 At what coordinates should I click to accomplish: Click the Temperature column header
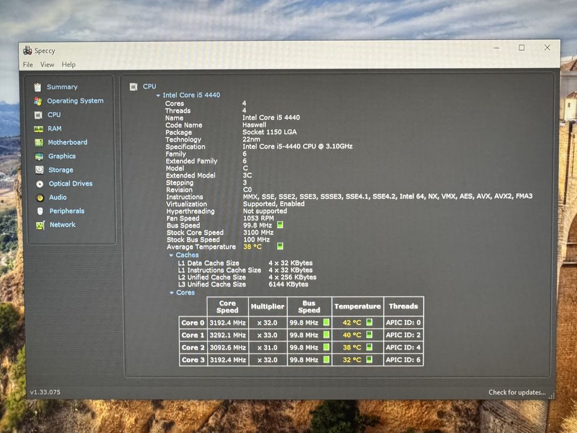click(x=357, y=306)
